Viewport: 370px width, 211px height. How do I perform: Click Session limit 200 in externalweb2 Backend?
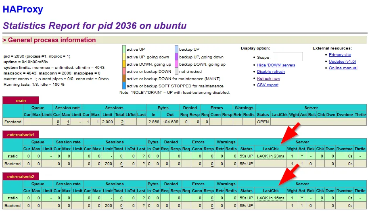pyautogui.click(x=108, y=206)
